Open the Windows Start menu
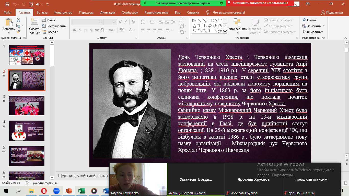Image resolution: width=349 pixels, height=196 pixels. click(6, 191)
